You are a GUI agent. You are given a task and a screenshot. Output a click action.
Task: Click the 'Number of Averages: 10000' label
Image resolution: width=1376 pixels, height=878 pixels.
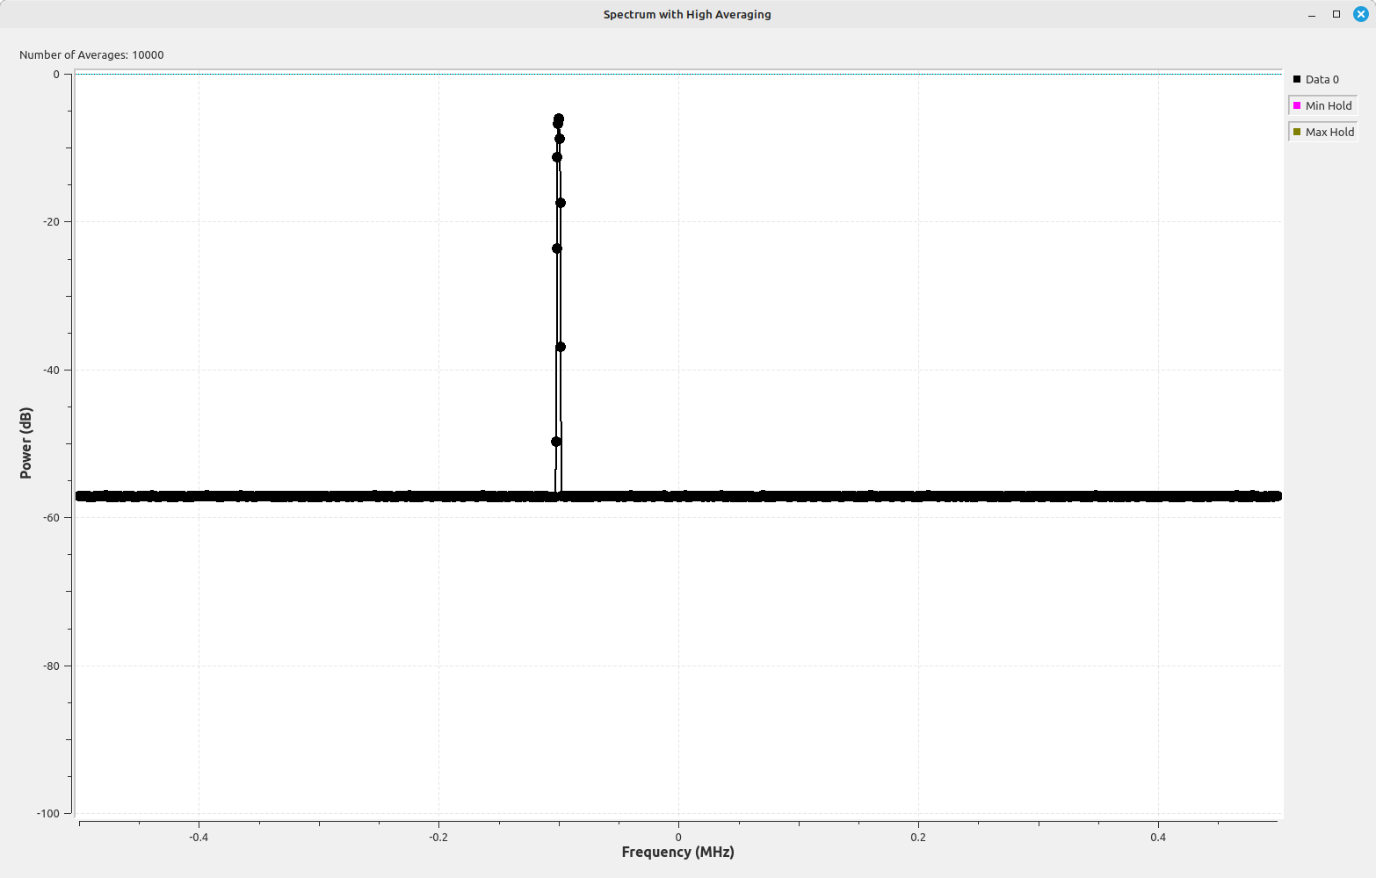point(91,54)
